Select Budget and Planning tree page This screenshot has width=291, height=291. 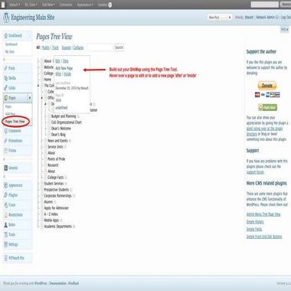[x=64, y=116]
